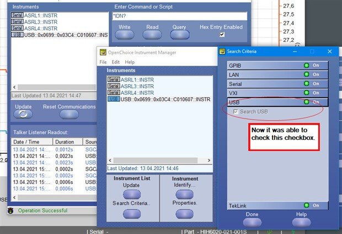Click the command input field containing *IDN?
Viewport: 342px width, 234px height.
click(179, 16)
